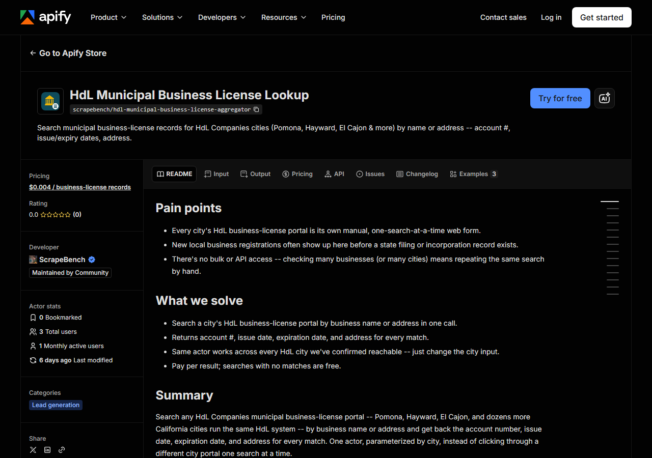The height and width of the screenshot is (458, 652).
Task: Open the Issues tab
Action: tap(370, 174)
